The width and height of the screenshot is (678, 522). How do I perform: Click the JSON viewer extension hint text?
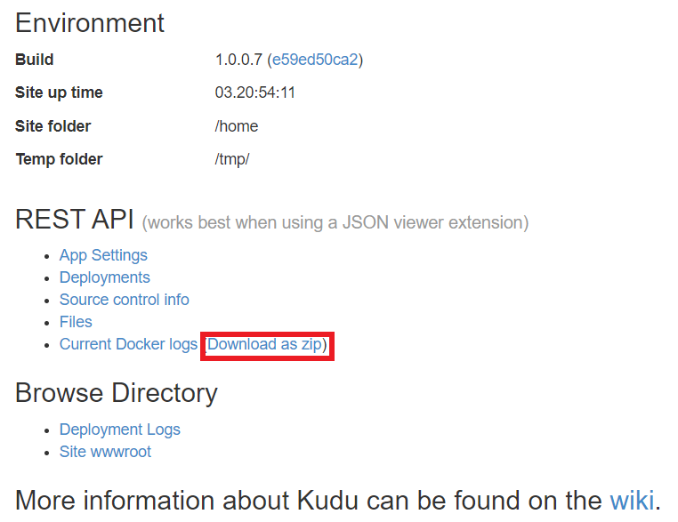point(335,221)
